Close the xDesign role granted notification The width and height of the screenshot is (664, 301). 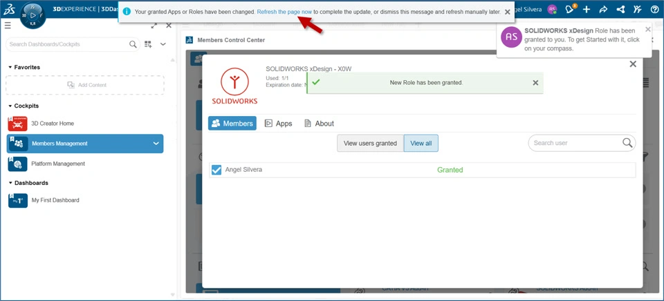click(648, 29)
